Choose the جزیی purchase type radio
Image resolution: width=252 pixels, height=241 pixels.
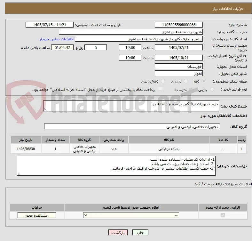pyautogui.click(x=212, y=89)
